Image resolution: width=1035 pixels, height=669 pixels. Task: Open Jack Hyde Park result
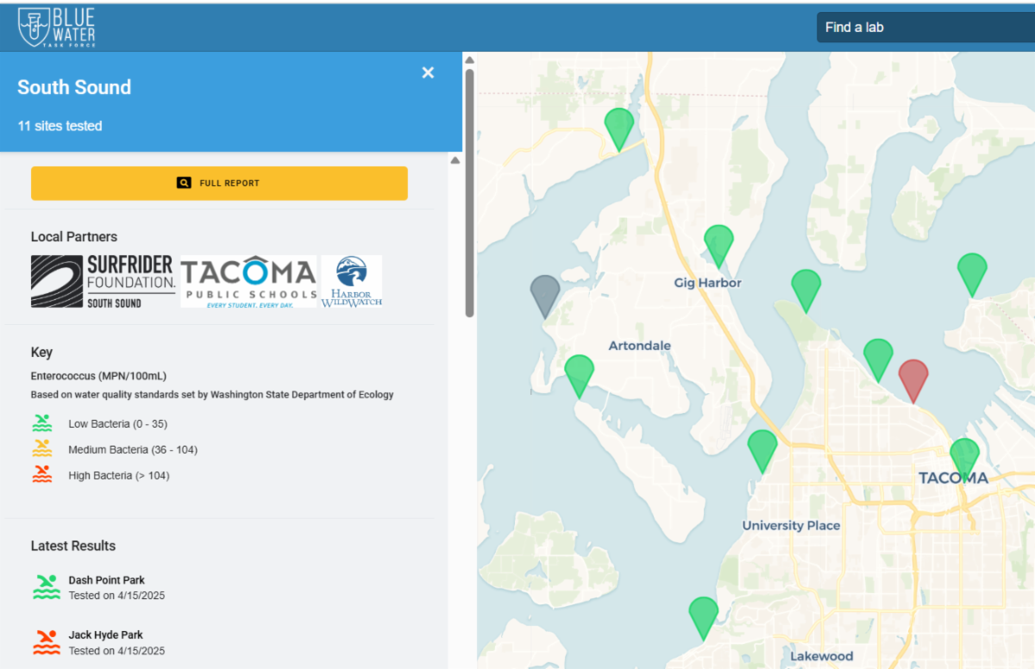(105, 635)
